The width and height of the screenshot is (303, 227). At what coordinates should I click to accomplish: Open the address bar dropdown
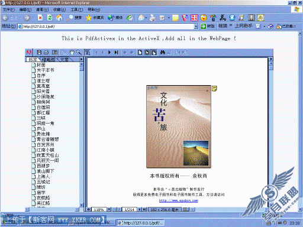pos(196,26)
